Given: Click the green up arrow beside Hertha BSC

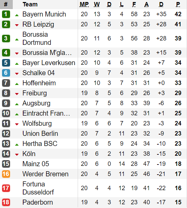Looking at the screenshot, I should click(x=17, y=145).
